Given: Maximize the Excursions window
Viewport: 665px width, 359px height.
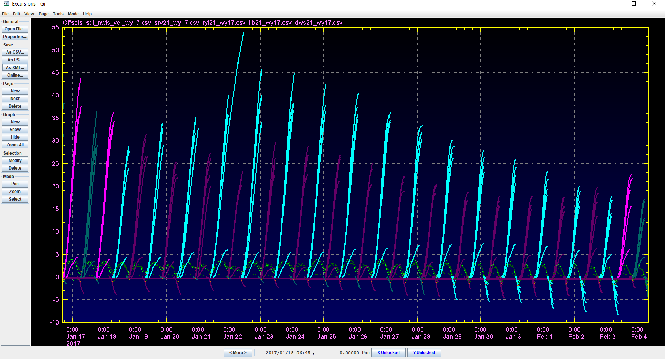Looking at the screenshot, I should 634,4.
